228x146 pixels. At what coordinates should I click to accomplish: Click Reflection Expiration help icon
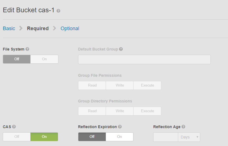(x=120, y=127)
